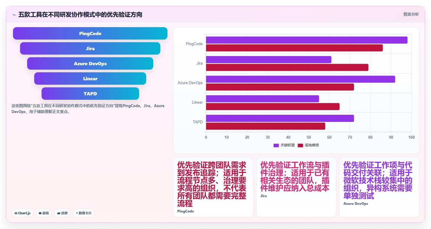Select the Jira funnel bar
This screenshot has width=431, height=229.
coord(90,48)
